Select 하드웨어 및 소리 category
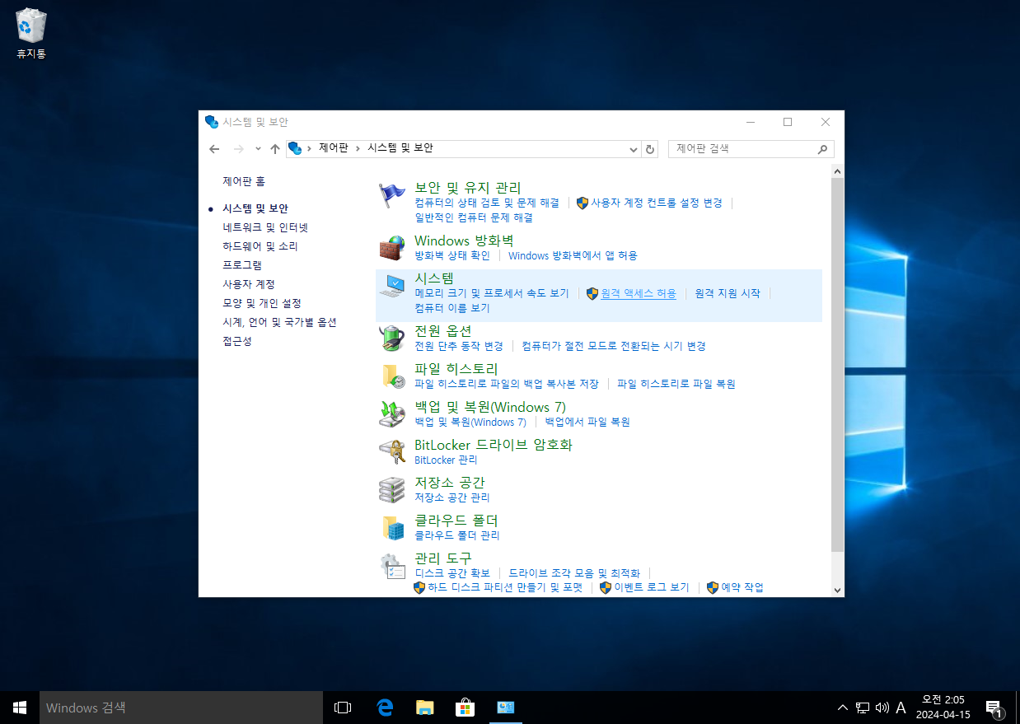 (x=260, y=246)
